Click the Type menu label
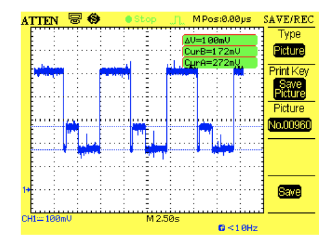Viewport: 319px width, 235px height. tap(289, 34)
